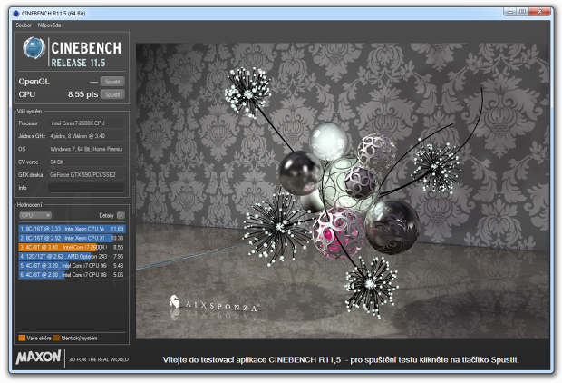
Task: Click the Detaily arrow button
Action: 121,215
